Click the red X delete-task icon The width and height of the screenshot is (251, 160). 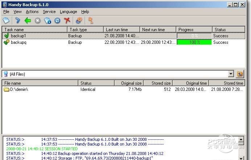(67, 21)
